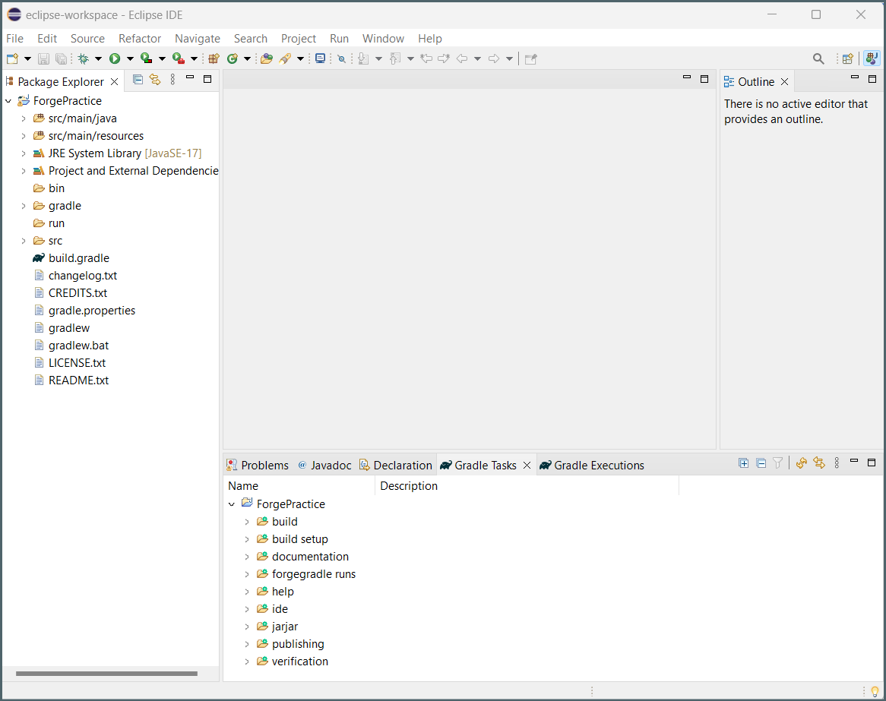This screenshot has width=886, height=701.
Task: Click the Coverage launch icon
Action: 147,58
